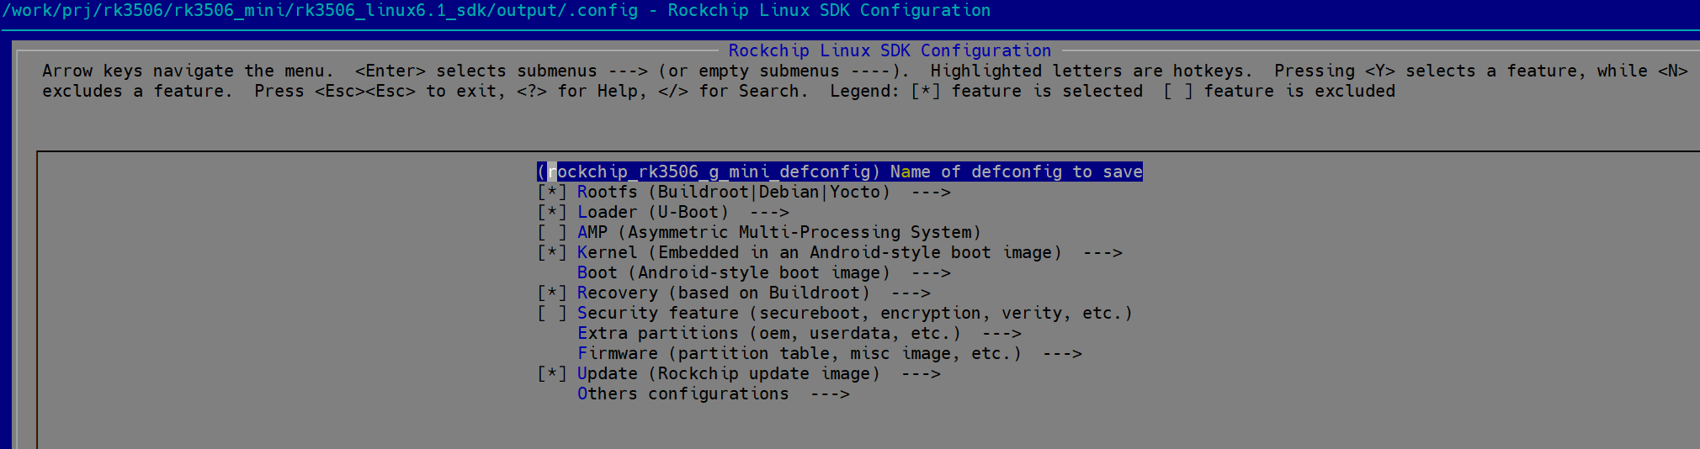This screenshot has height=449, width=1700.
Task: Click the '<?> for Help' help text
Action: pyautogui.click(x=581, y=91)
